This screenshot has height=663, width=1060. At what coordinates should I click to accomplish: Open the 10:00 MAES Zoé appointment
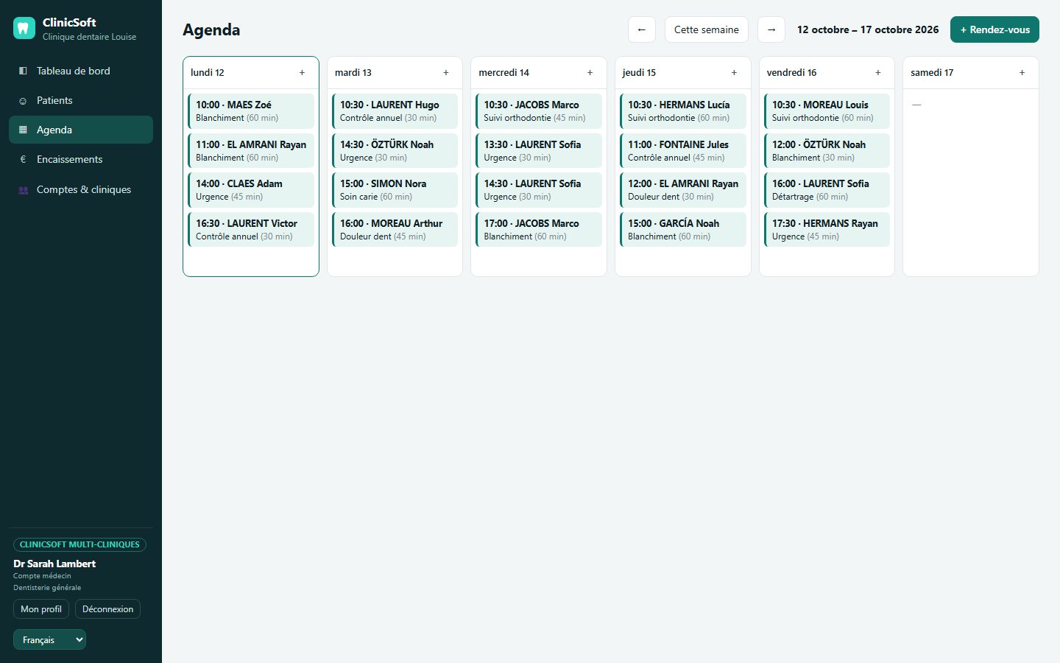(251, 111)
